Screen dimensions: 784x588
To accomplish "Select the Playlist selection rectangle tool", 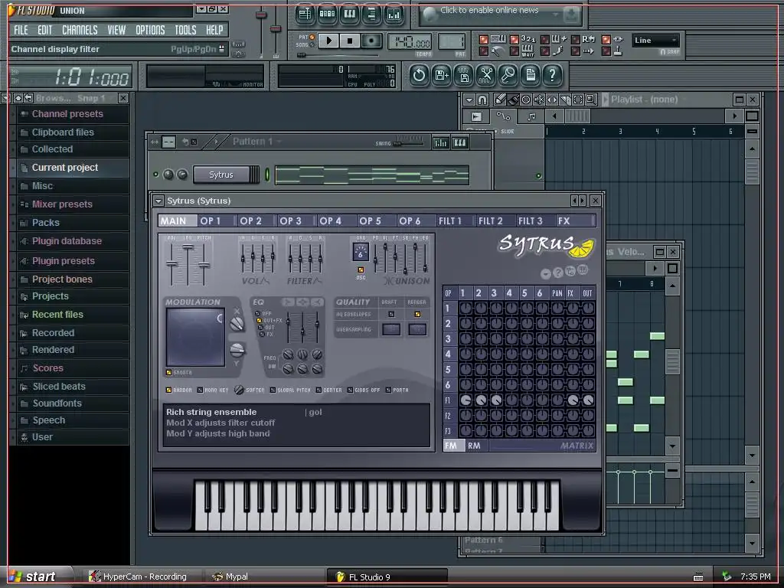I will pos(578,100).
